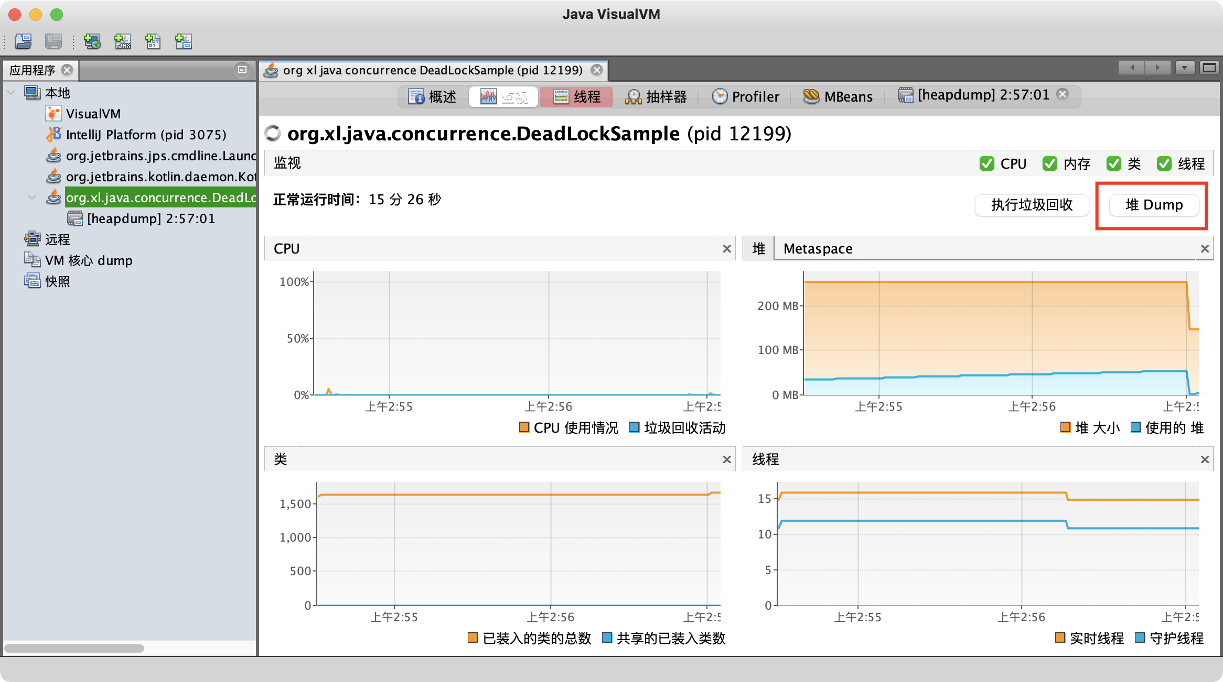Click the 使用的 堆 blue legend swatch
Screen dimensions: 1223x682
pyautogui.click(x=1135, y=427)
